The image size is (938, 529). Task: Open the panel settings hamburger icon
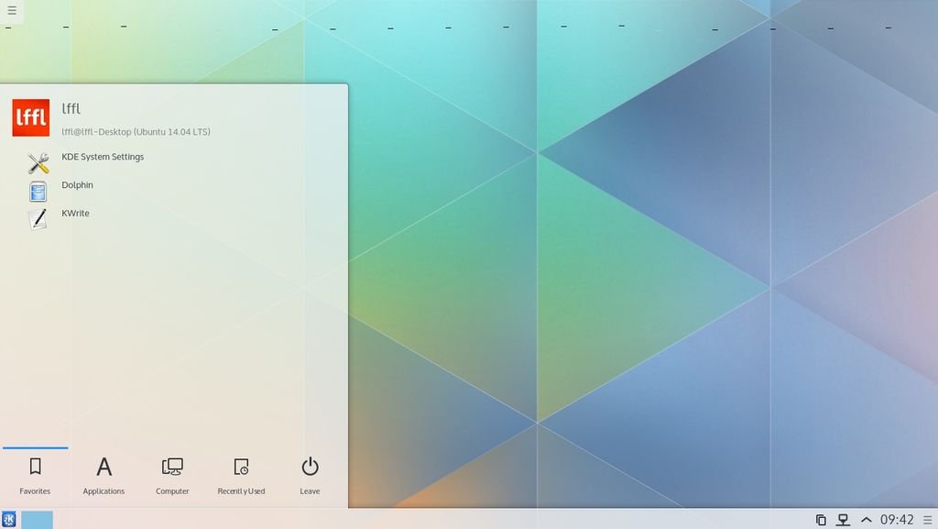(928, 520)
